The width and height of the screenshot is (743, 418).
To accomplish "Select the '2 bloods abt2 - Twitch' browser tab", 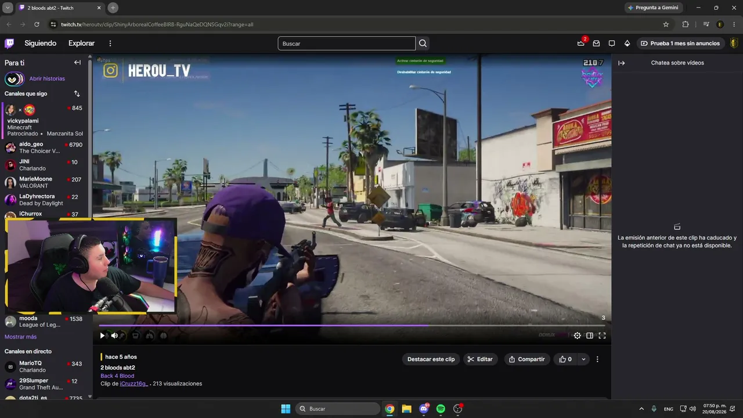I will [60, 8].
